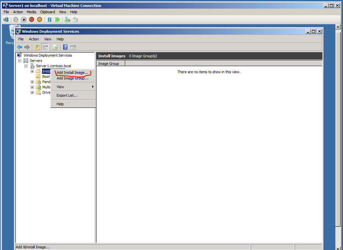343x250 pixels.
Task: Click the Boot Images folder icon
Action: pos(38,76)
